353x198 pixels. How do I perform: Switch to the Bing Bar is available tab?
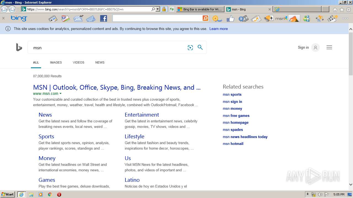200,9
